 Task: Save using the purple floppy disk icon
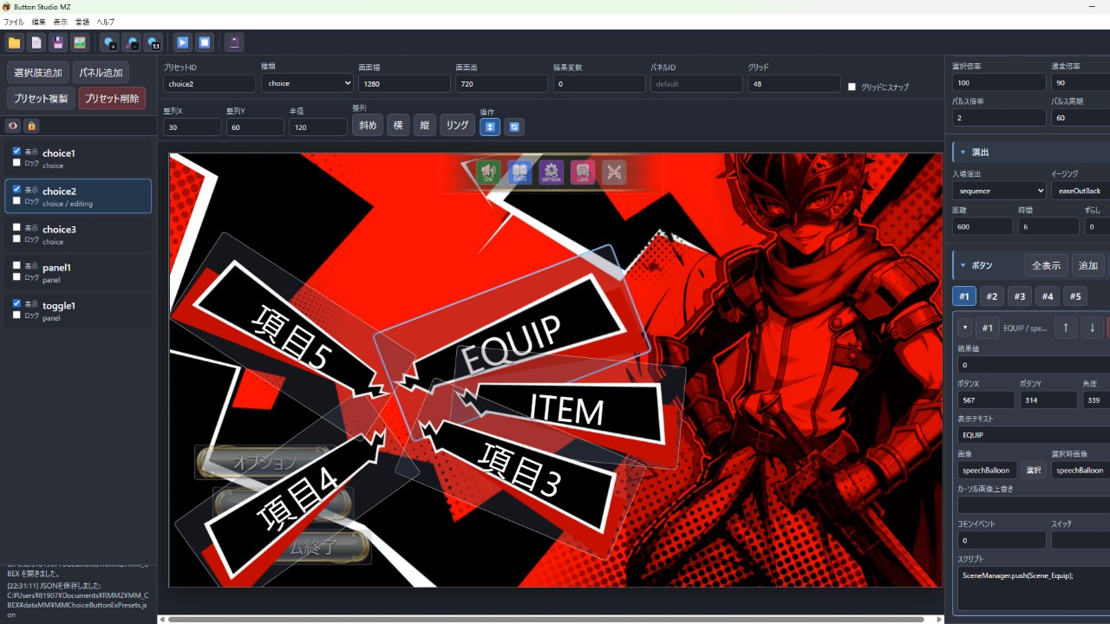point(58,42)
